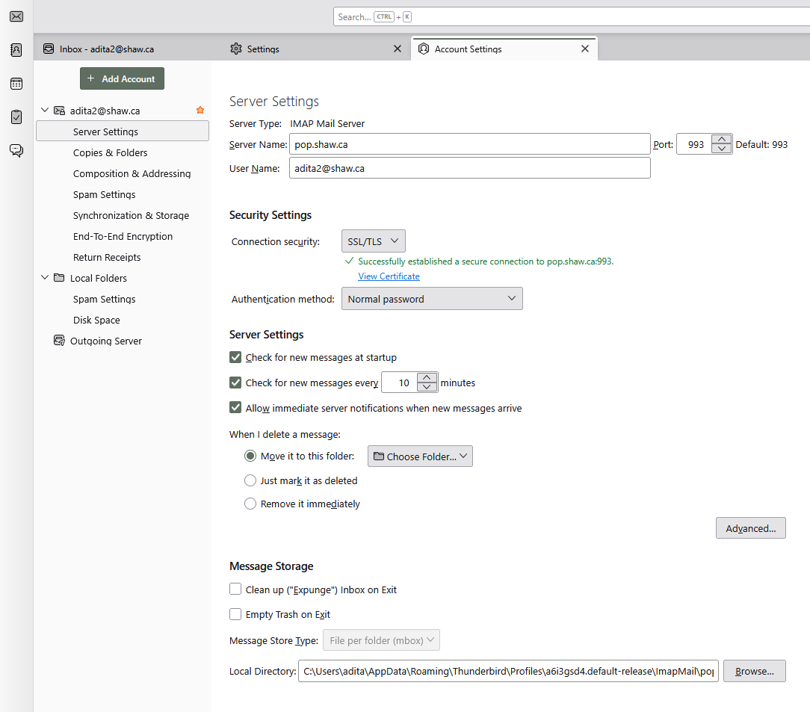Increase the check-messages minutes stepper

click(427, 377)
